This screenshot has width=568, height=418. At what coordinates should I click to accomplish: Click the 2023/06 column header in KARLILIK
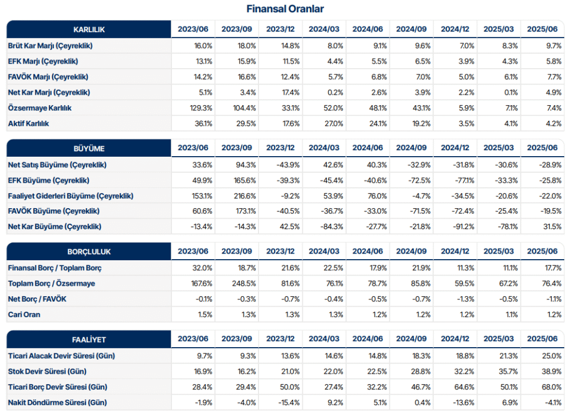point(193,29)
